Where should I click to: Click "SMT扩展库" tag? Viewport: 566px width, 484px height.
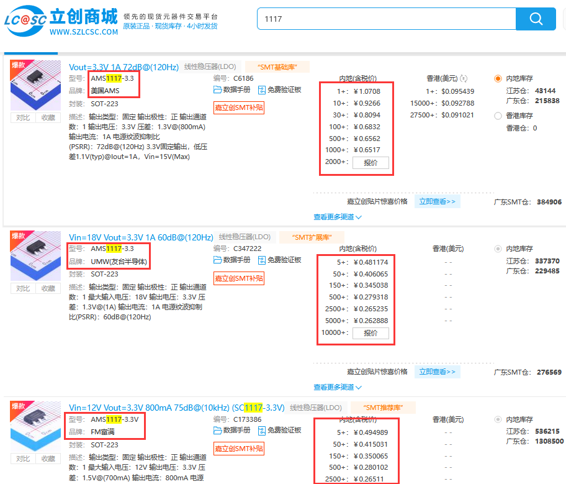click(312, 237)
